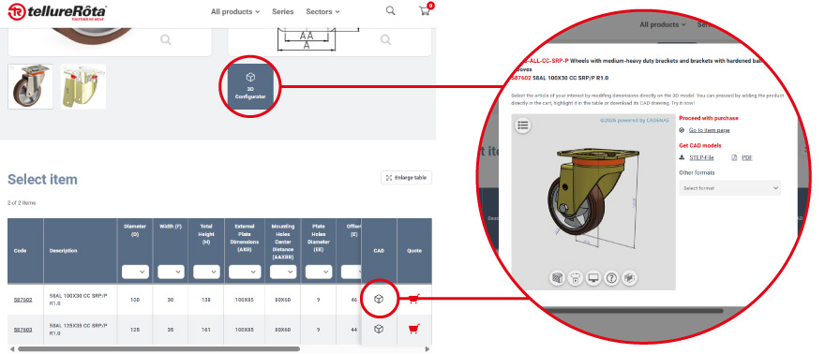Click the shading mode icon in viewer toolbar
Viewport: 825px width, 354px height.
coord(557,278)
